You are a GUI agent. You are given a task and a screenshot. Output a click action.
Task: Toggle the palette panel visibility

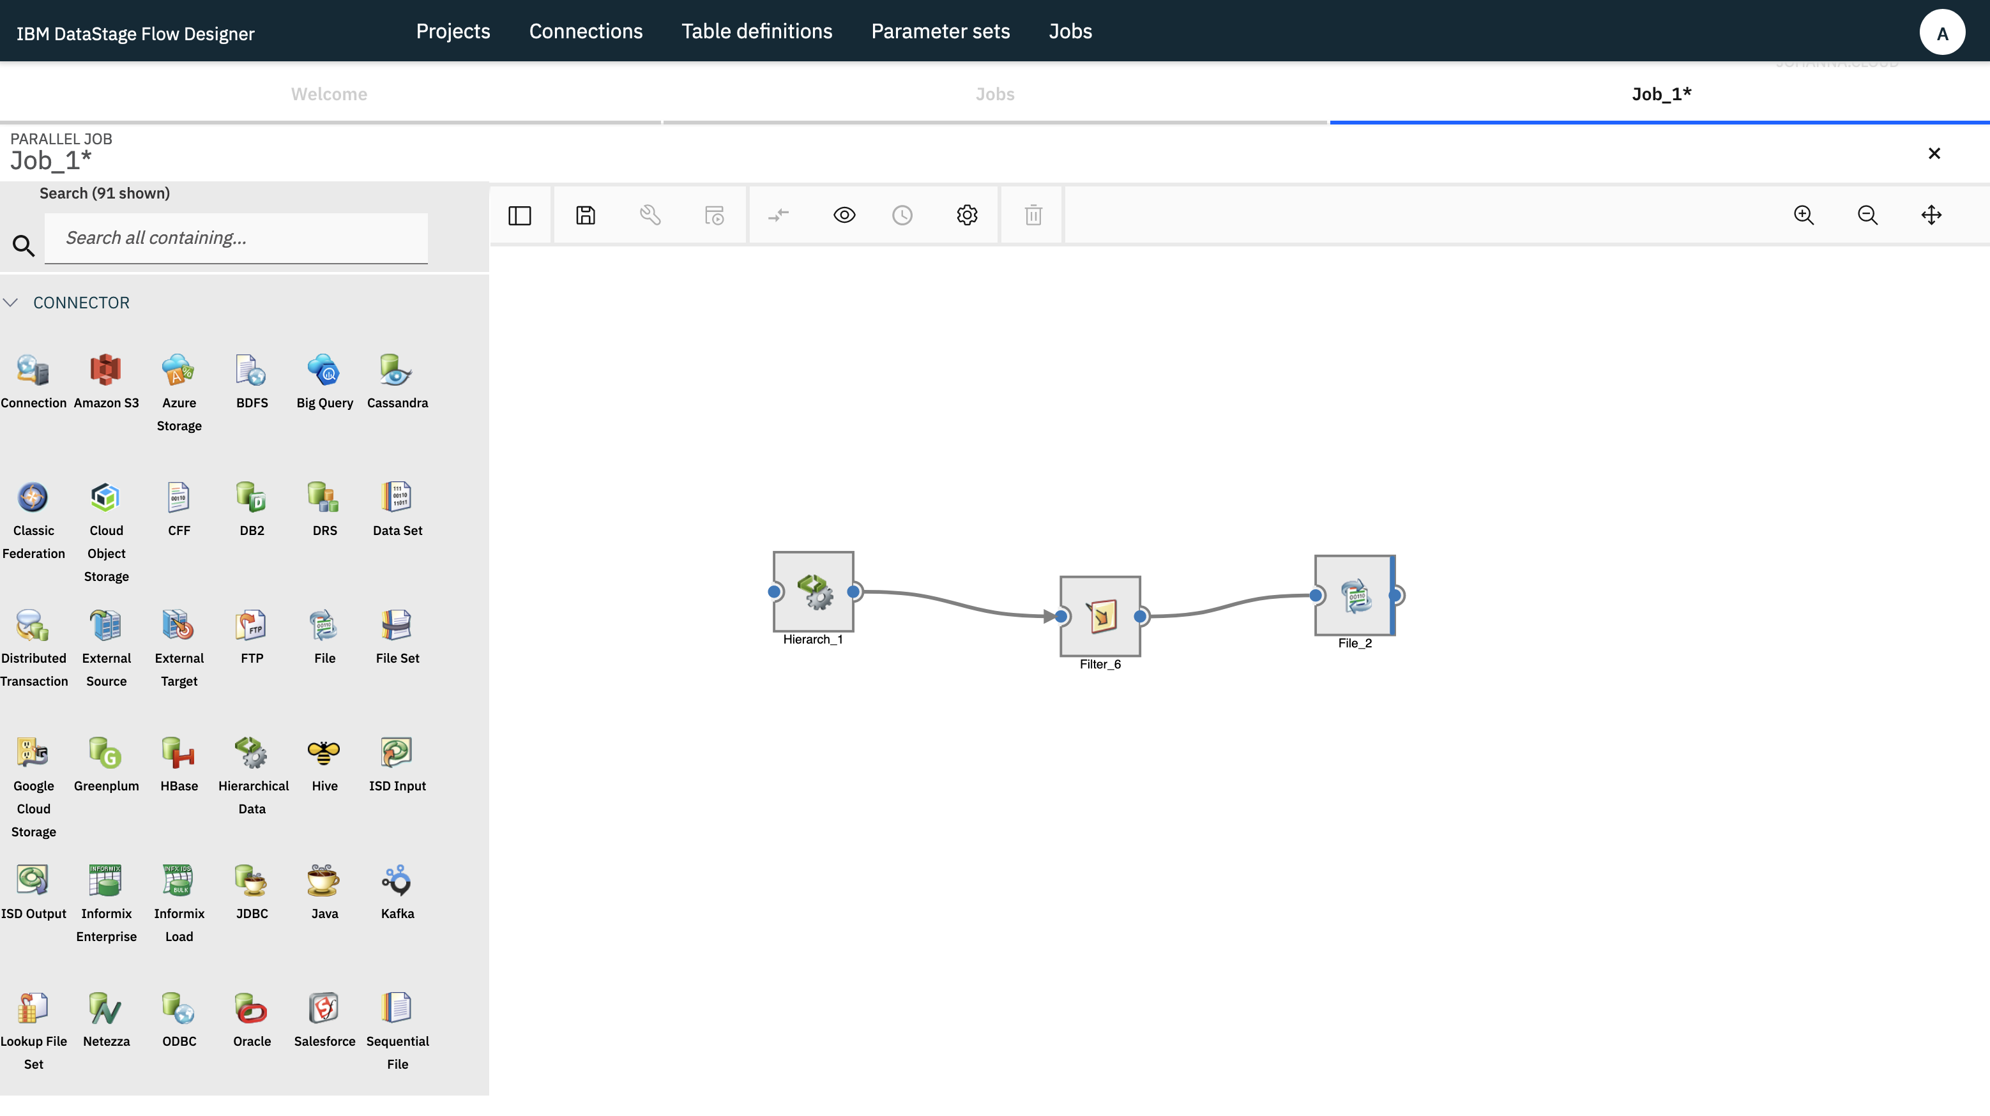tap(520, 216)
